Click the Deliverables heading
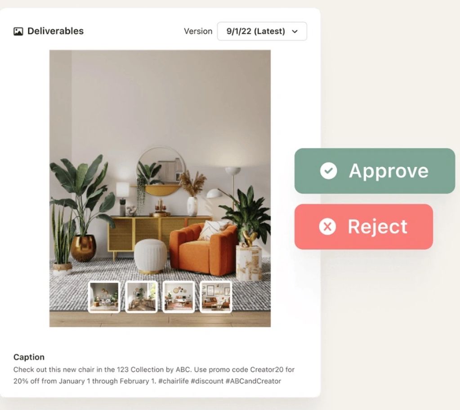This screenshot has width=460, height=410. (x=55, y=31)
